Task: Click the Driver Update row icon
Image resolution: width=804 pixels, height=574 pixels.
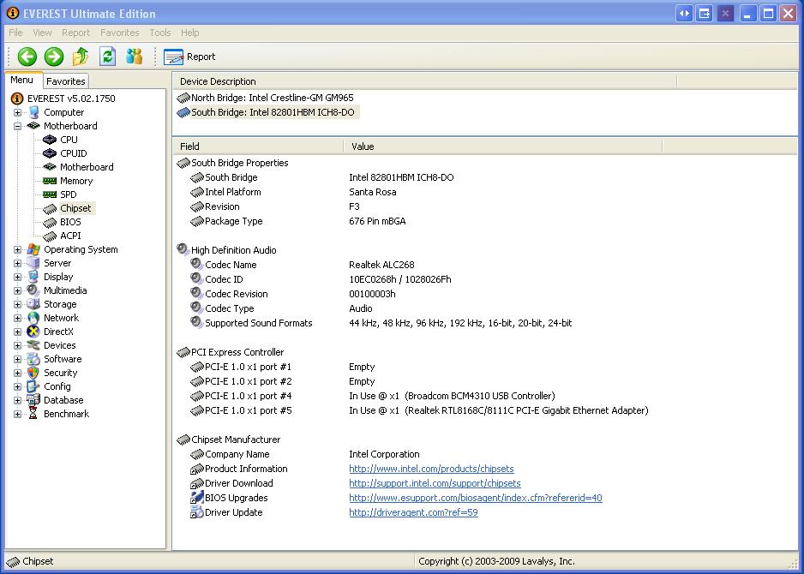Action: click(197, 512)
